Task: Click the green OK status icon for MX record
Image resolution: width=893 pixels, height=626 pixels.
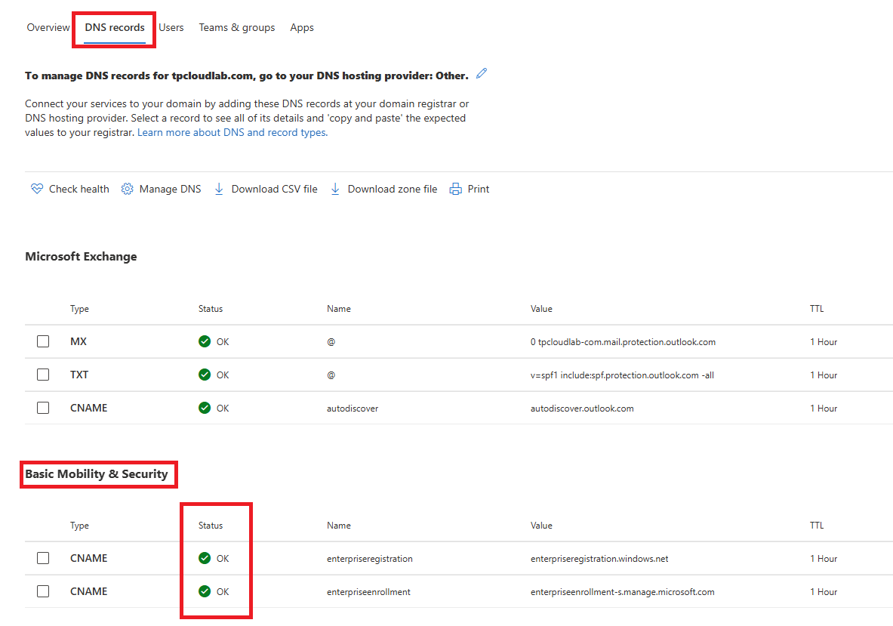Action: pos(204,341)
